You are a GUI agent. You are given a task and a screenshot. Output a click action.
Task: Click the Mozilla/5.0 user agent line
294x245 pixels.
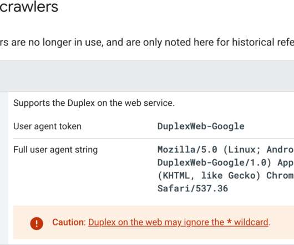226,150
